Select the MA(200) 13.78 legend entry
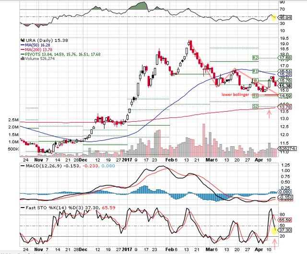Screen dimensions: 307x254 (x=36, y=50)
